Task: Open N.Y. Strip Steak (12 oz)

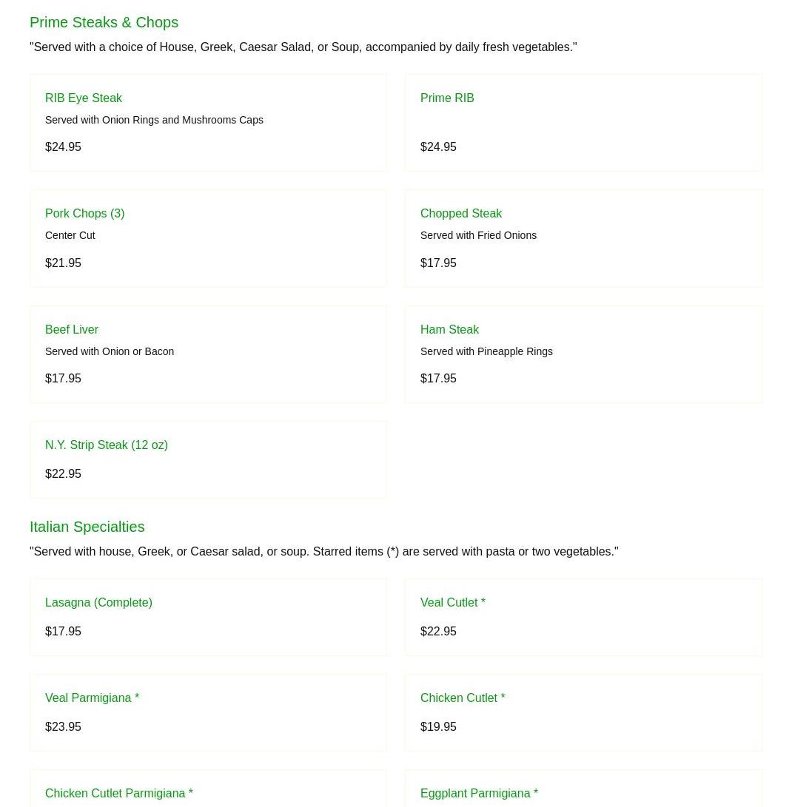Action: (x=107, y=445)
